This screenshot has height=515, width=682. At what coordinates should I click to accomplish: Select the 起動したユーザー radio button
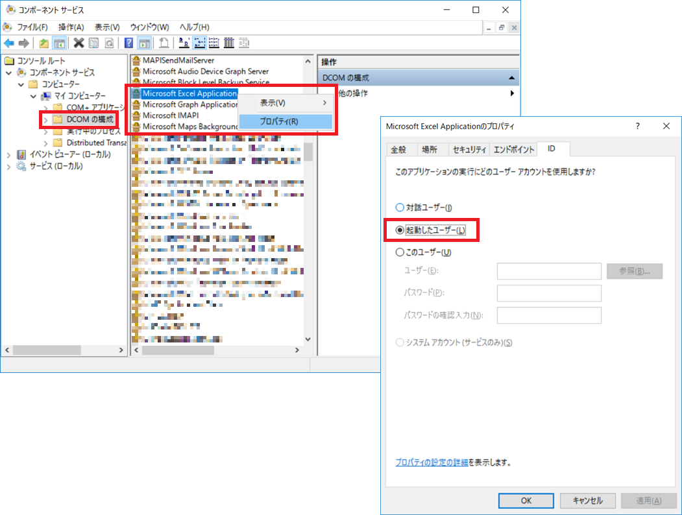point(399,230)
